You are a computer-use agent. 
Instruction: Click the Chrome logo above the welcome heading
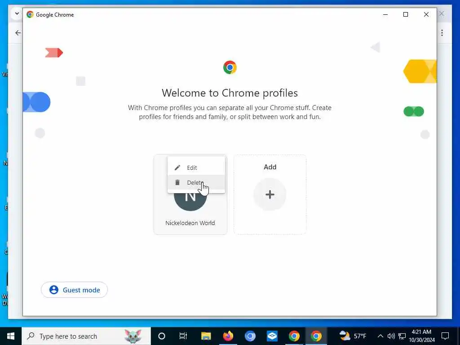coord(230,67)
